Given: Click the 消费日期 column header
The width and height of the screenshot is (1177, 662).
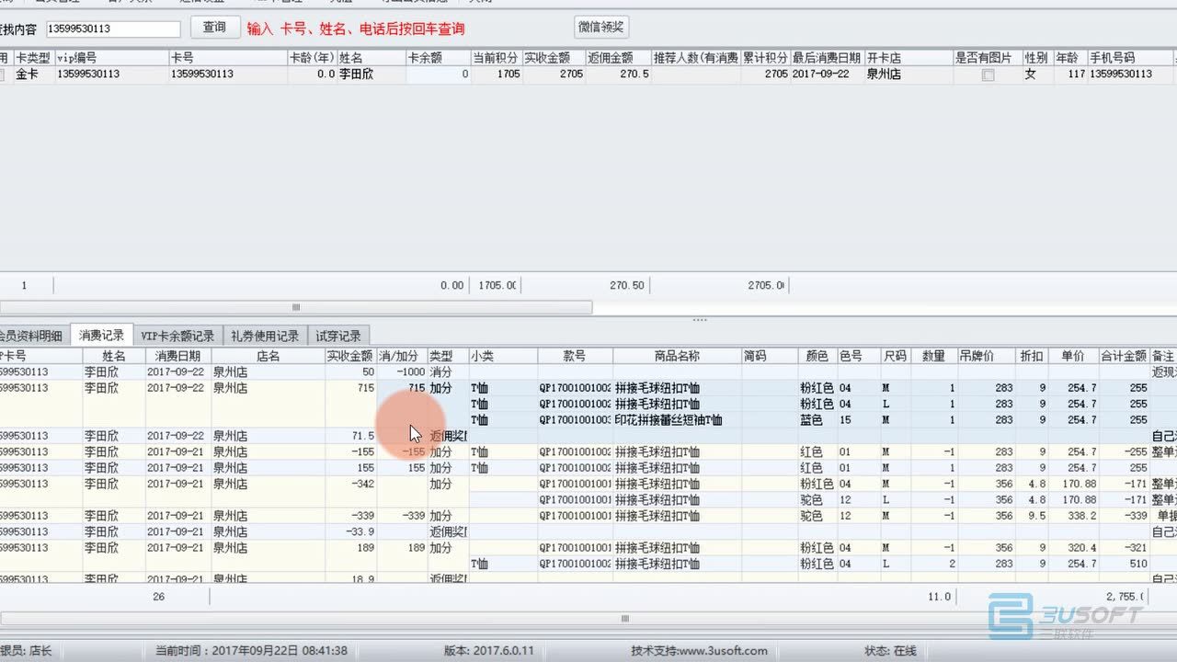Looking at the screenshot, I should tap(177, 356).
